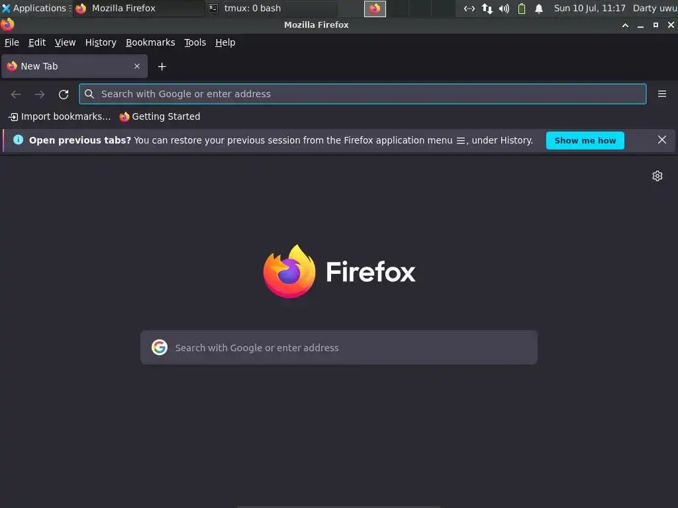Viewport: 678px width, 508px height.
Task: Open new tab personalization gear icon
Action: (x=657, y=176)
